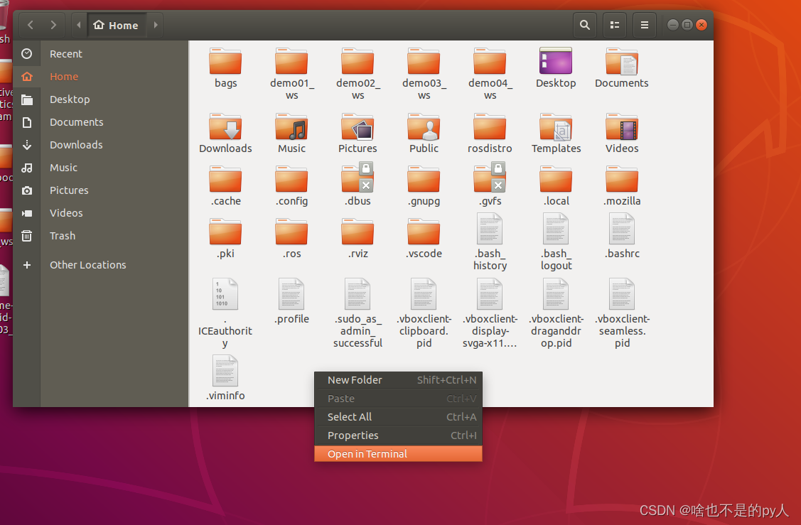Select the rosdistro folder
Screen dimensions: 801x525
(x=490, y=134)
